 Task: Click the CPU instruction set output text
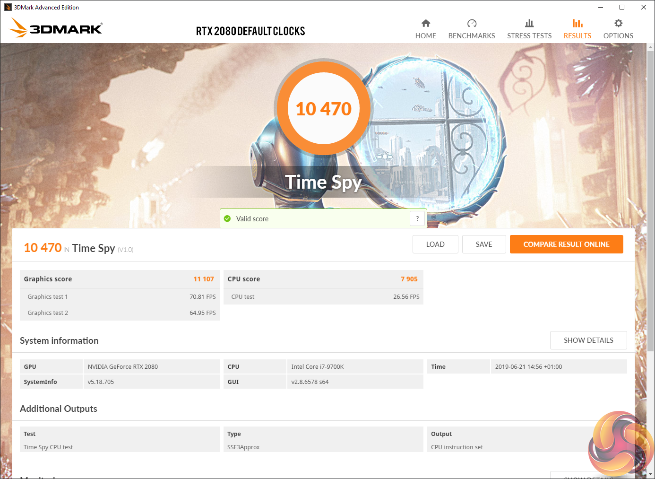[457, 447]
